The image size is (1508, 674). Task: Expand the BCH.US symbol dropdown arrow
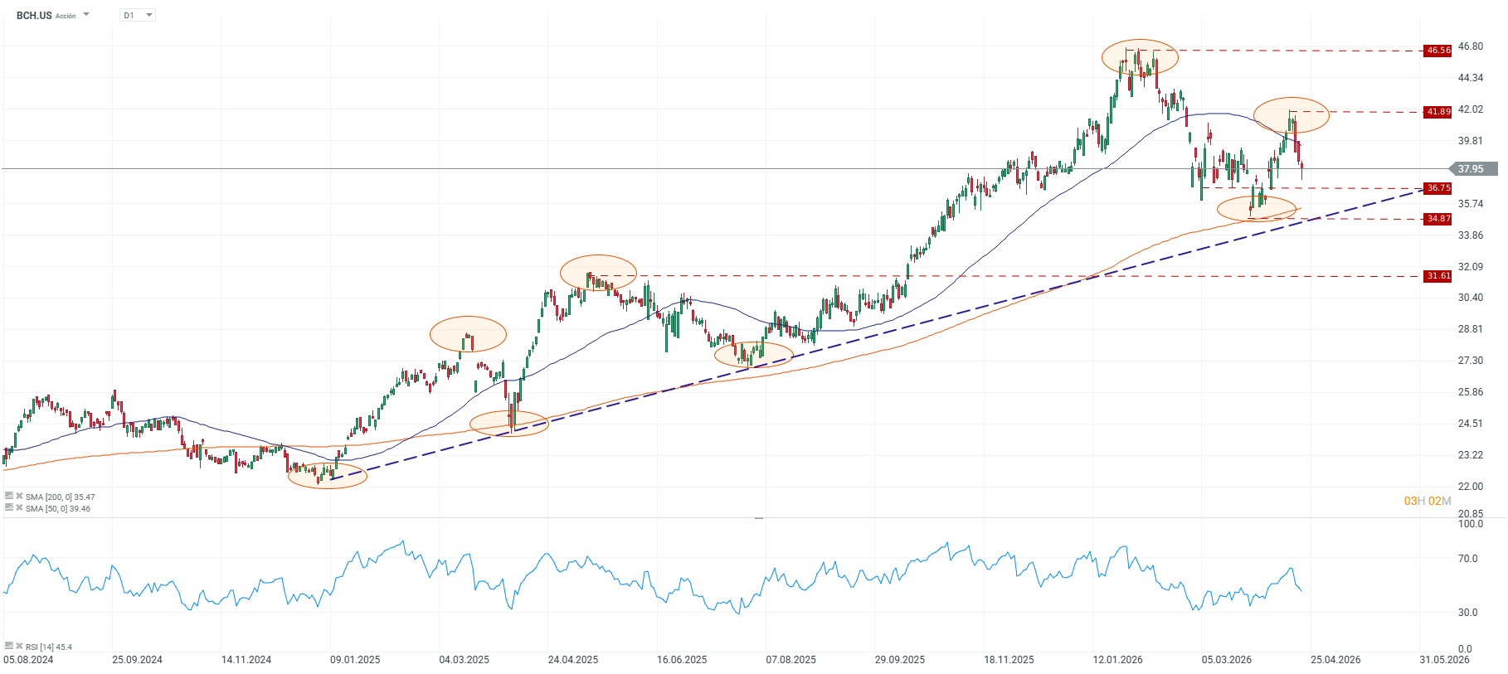(86, 15)
